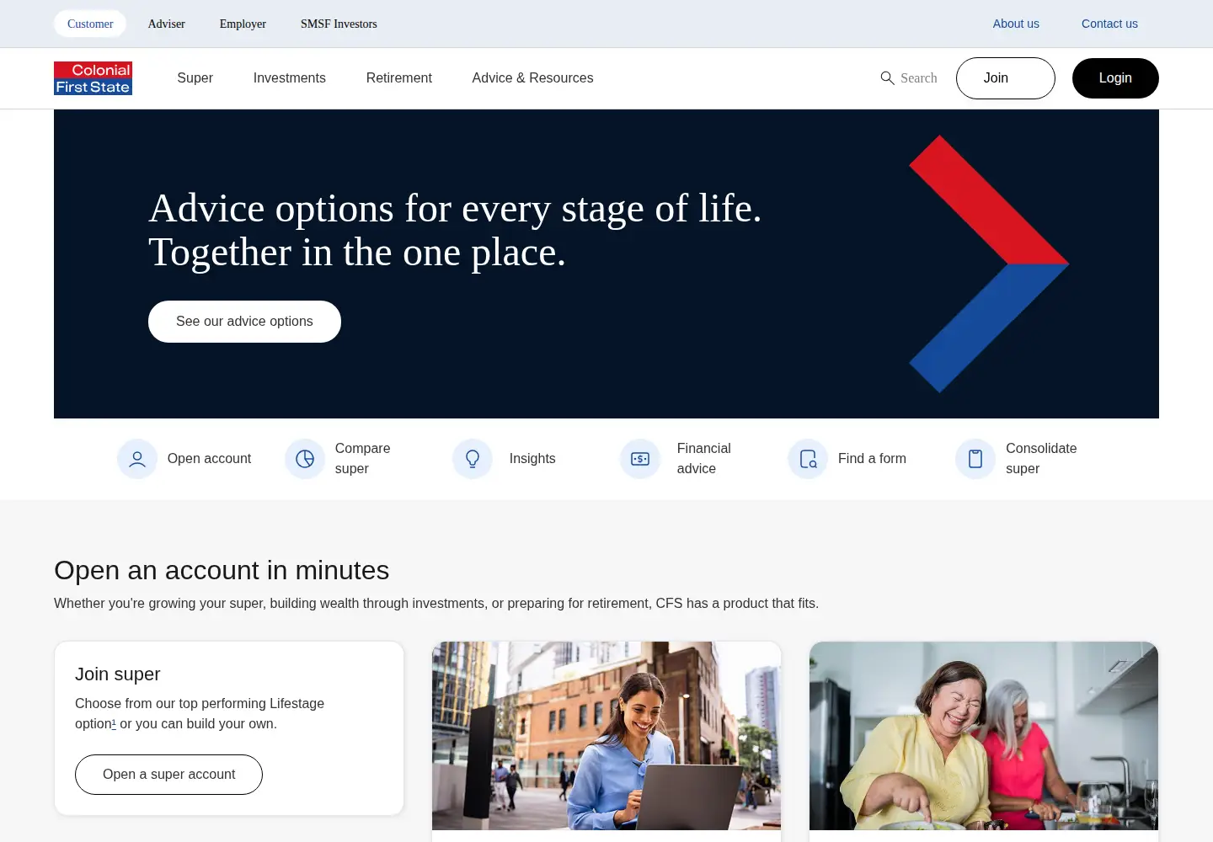Switch to the Employer tab
The width and height of the screenshot is (1213, 842).
[243, 24]
